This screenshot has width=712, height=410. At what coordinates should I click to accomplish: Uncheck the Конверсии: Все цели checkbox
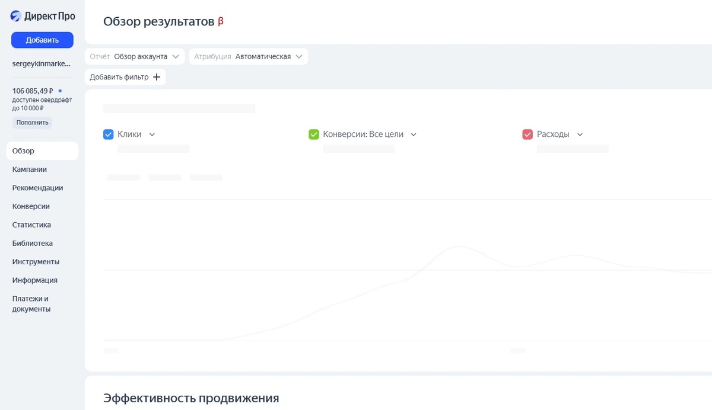click(314, 134)
